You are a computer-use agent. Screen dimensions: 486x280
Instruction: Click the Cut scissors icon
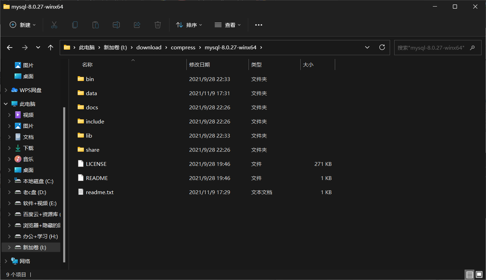click(x=54, y=25)
